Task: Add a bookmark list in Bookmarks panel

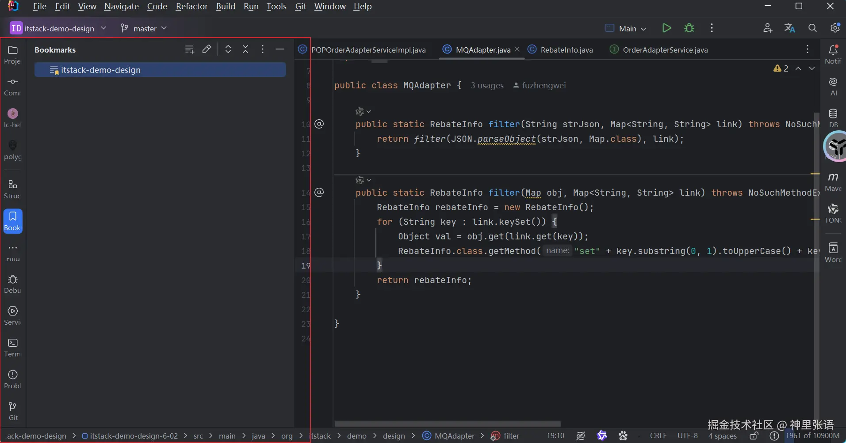Action: point(190,49)
